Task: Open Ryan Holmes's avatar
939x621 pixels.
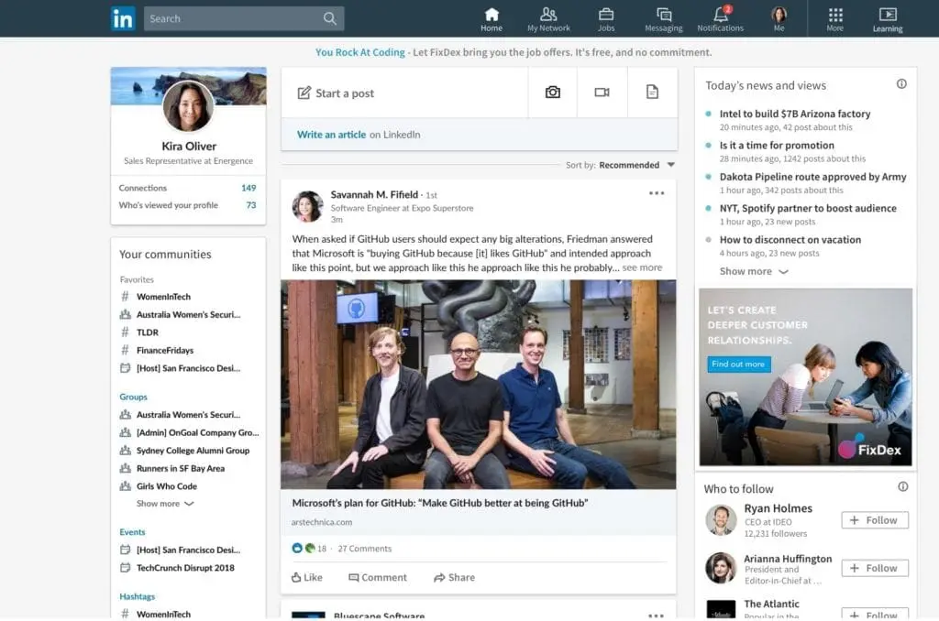Action: pyautogui.click(x=721, y=520)
